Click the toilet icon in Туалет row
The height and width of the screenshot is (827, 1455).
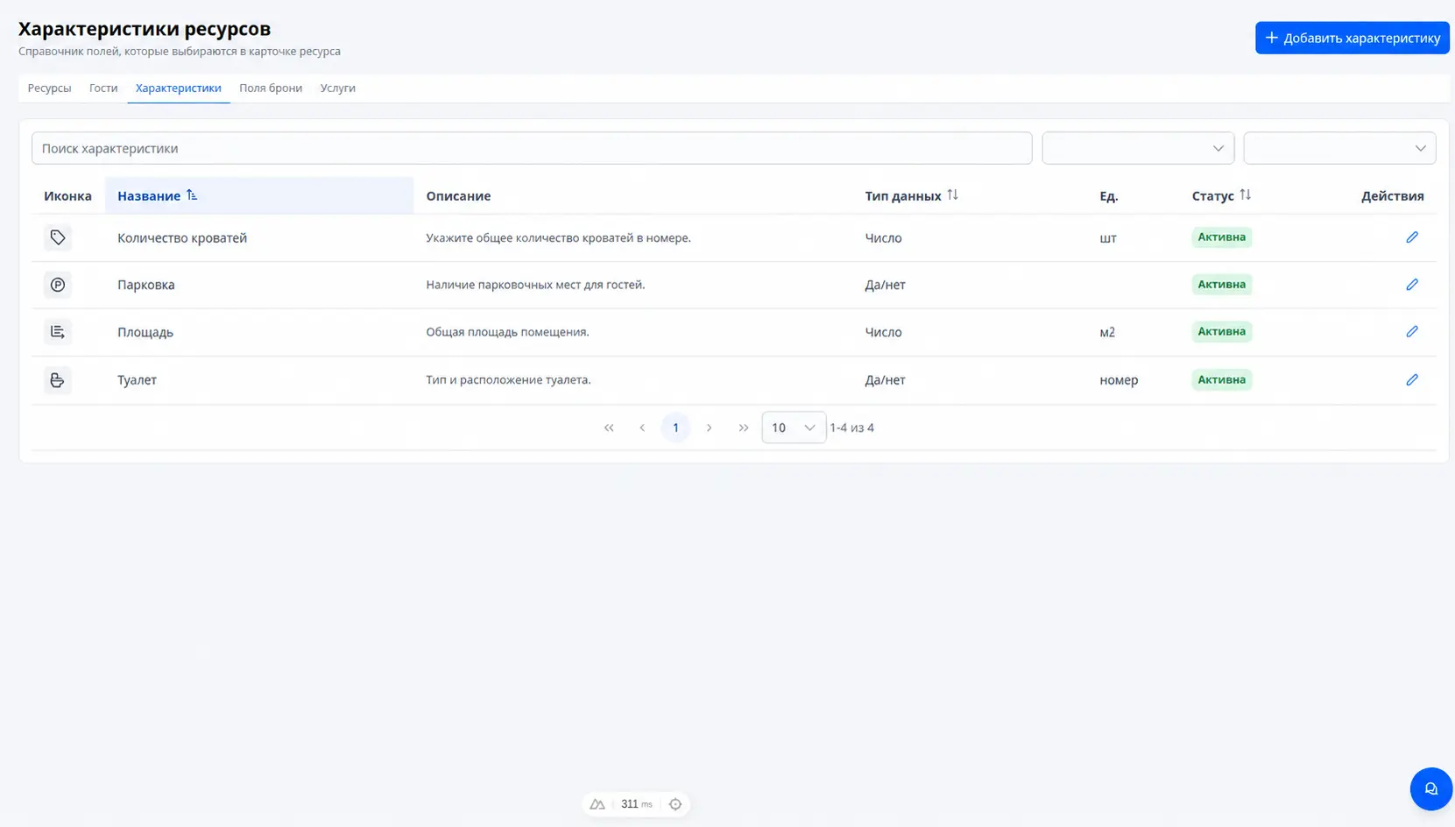58,379
